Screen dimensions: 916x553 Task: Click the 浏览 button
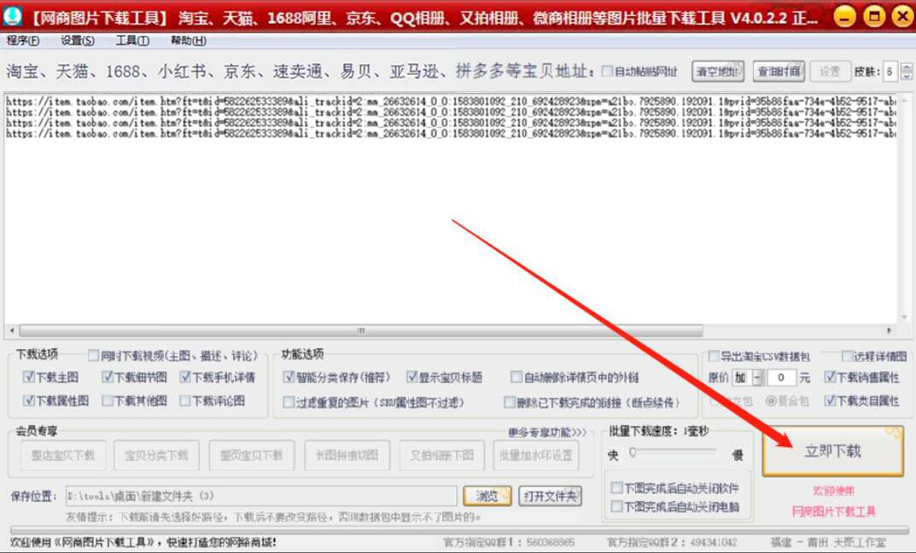coord(487,497)
